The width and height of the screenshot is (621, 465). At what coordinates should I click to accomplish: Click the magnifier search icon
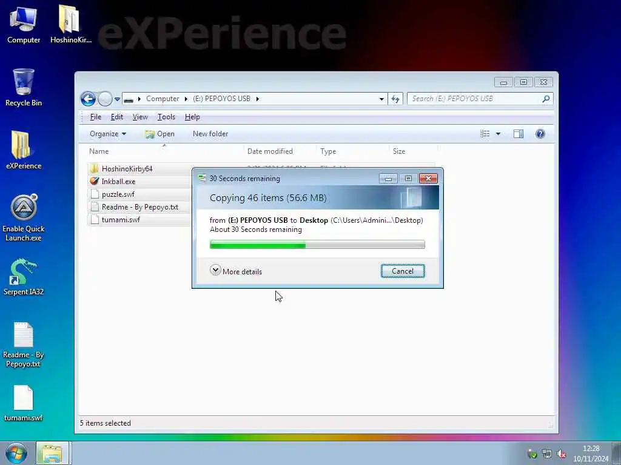(x=546, y=99)
